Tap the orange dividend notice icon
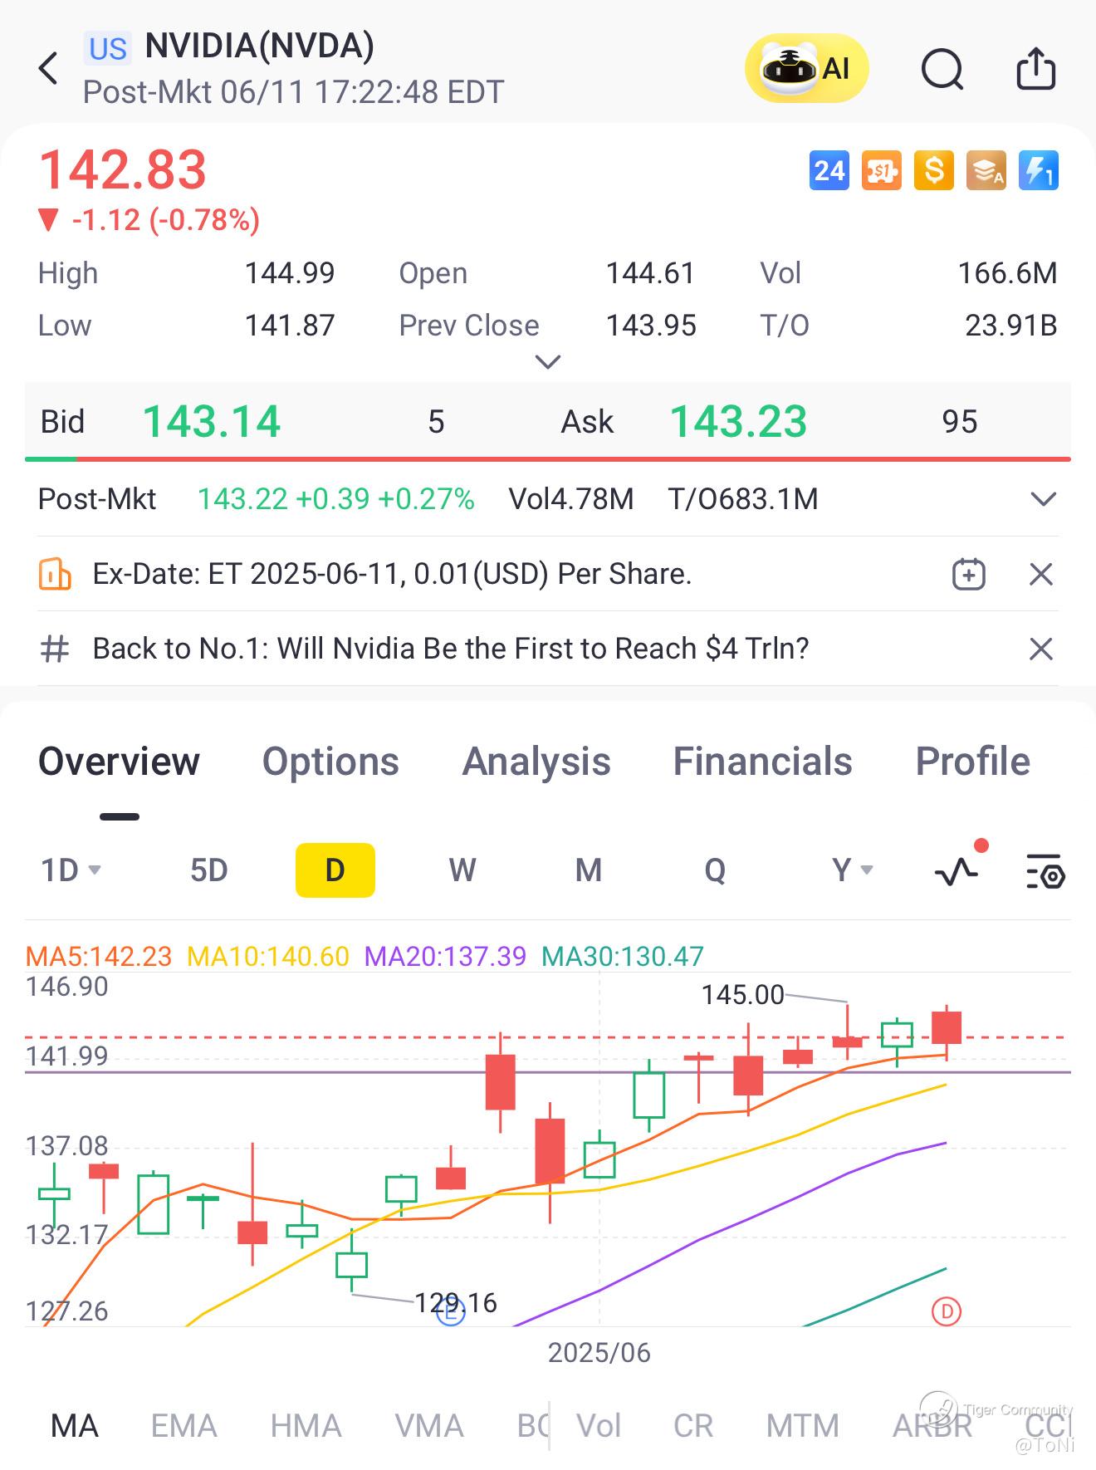1096x1470 pixels. coord(55,574)
